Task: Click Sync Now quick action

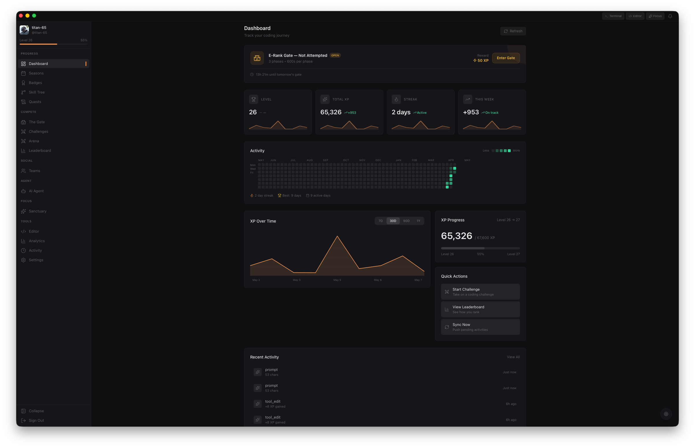Action: click(480, 327)
